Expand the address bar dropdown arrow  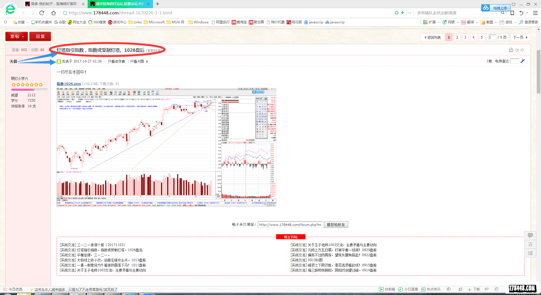410,13
